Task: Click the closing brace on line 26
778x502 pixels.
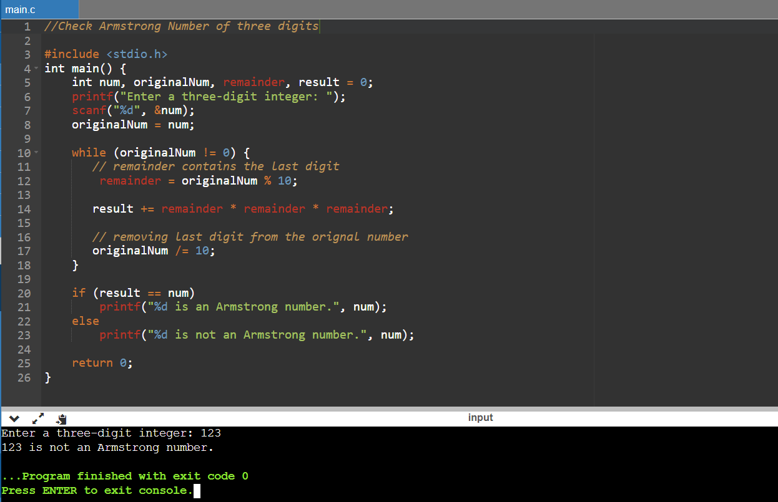Action: click(47, 377)
